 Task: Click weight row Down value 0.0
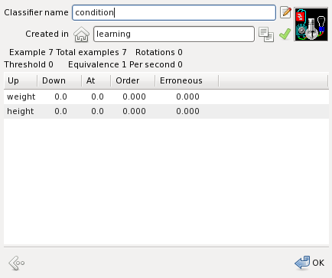point(60,96)
